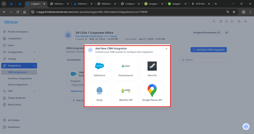
Task: Select the Here Go integration card
Action: [x=152, y=69]
